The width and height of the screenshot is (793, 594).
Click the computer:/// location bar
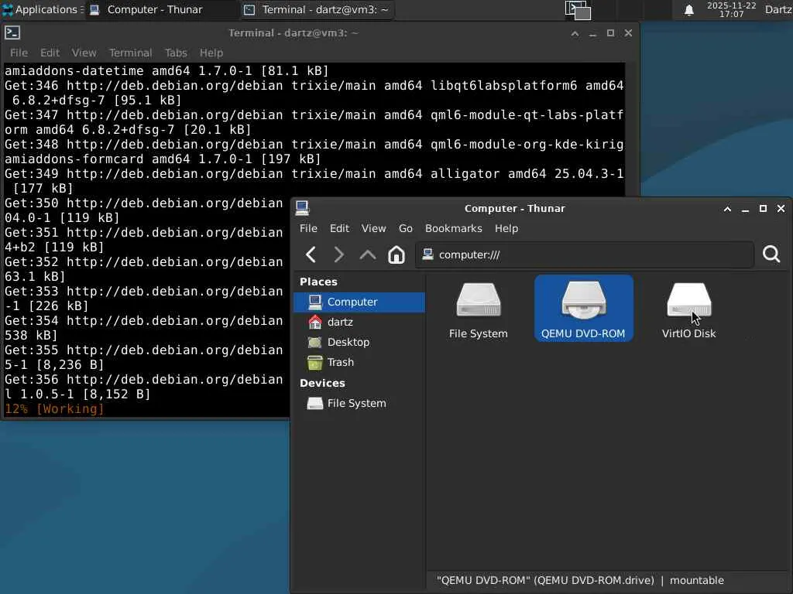point(585,254)
